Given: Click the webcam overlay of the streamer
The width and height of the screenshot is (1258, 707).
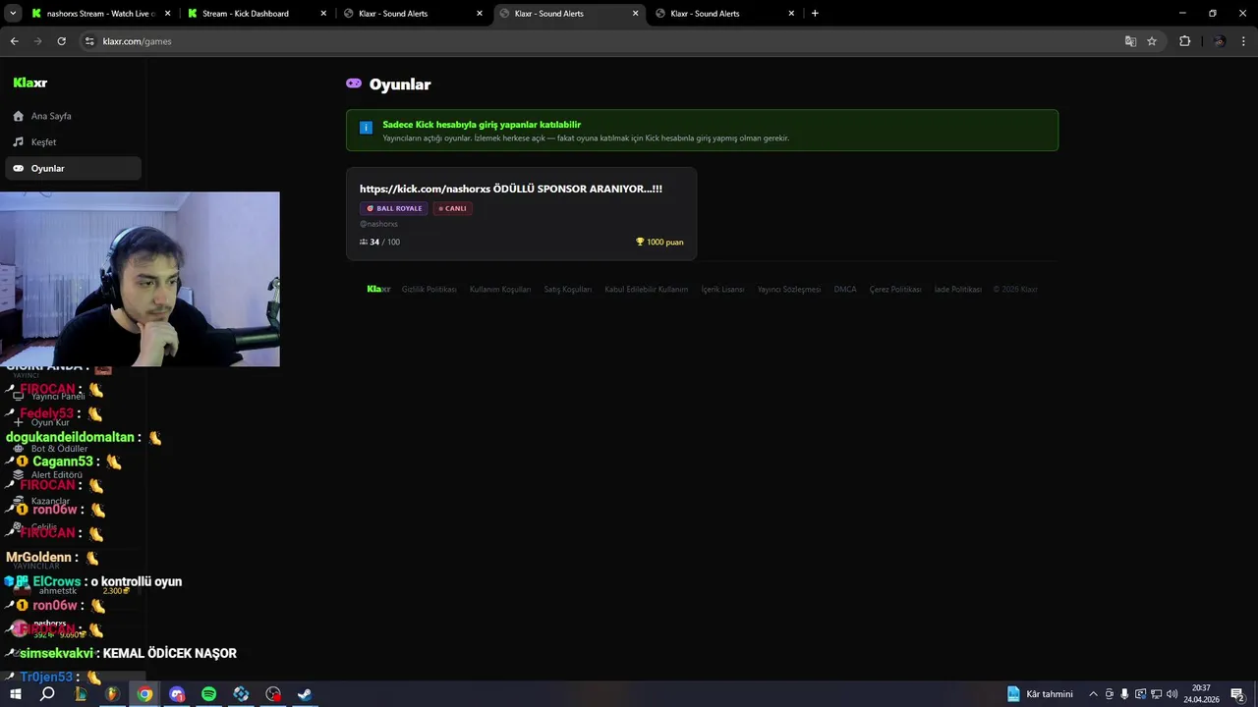Looking at the screenshot, I should point(140,279).
